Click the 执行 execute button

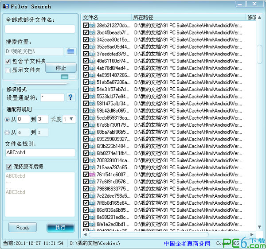pos(60,227)
